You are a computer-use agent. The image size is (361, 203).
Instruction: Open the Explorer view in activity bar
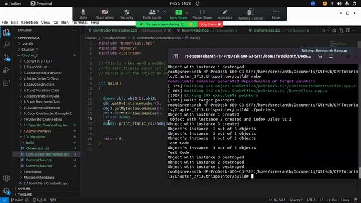6,32
